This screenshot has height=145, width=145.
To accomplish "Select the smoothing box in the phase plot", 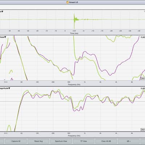I will (143, 79).
